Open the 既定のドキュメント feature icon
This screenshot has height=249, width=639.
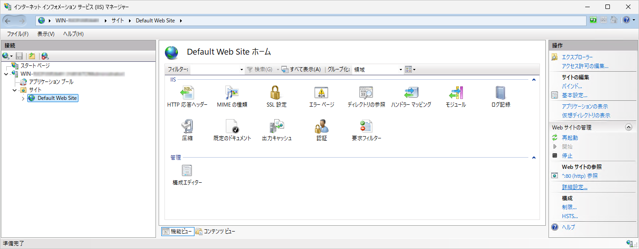232,126
